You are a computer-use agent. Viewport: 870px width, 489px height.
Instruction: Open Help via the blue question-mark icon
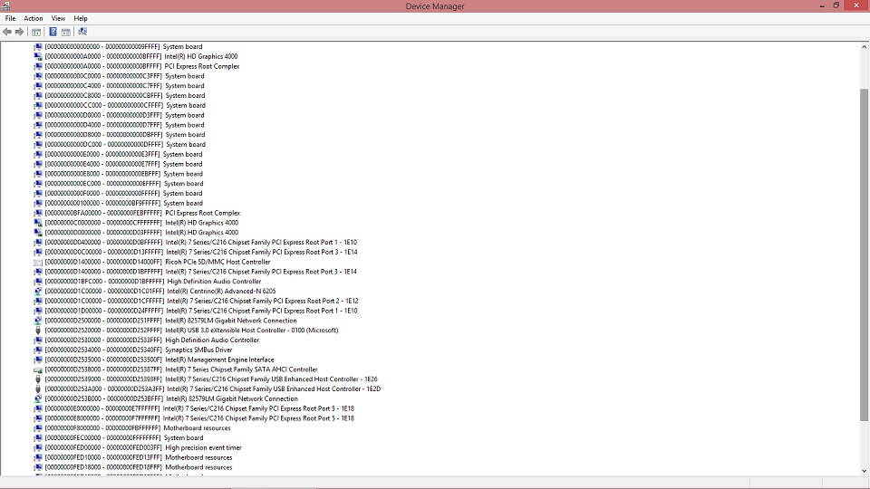tap(53, 33)
